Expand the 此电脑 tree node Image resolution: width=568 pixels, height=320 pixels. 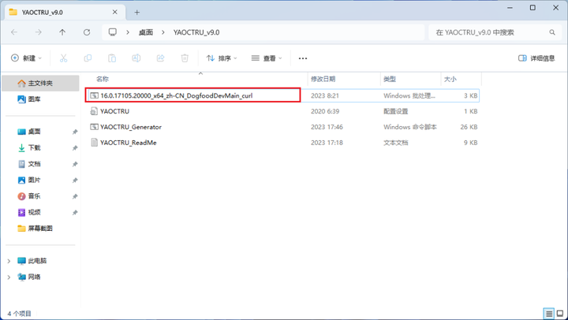(x=9, y=261)
